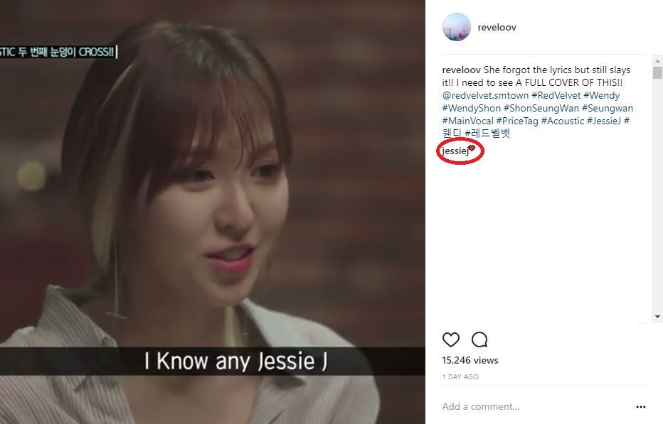Screen dimensions: 663x424
Task: Open the @redvelvet.smtown mention
Action: [485, 95]
